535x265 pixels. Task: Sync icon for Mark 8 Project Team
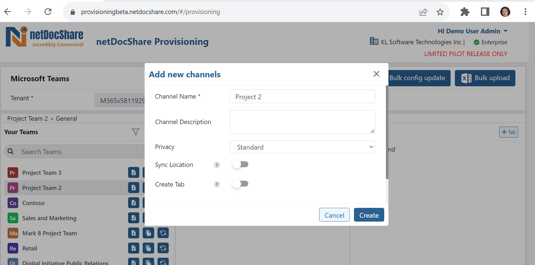[163, 233]
